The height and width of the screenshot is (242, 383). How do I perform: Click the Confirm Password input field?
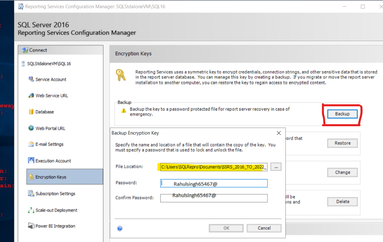214,198
